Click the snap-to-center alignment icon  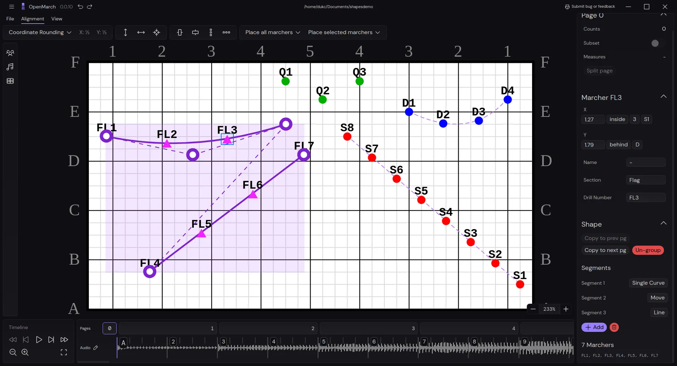(x=157, y=32)
